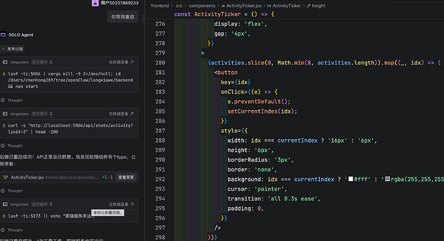Click 查看变更 button for ActivityTicker.jsx

[x=126, y=177]
